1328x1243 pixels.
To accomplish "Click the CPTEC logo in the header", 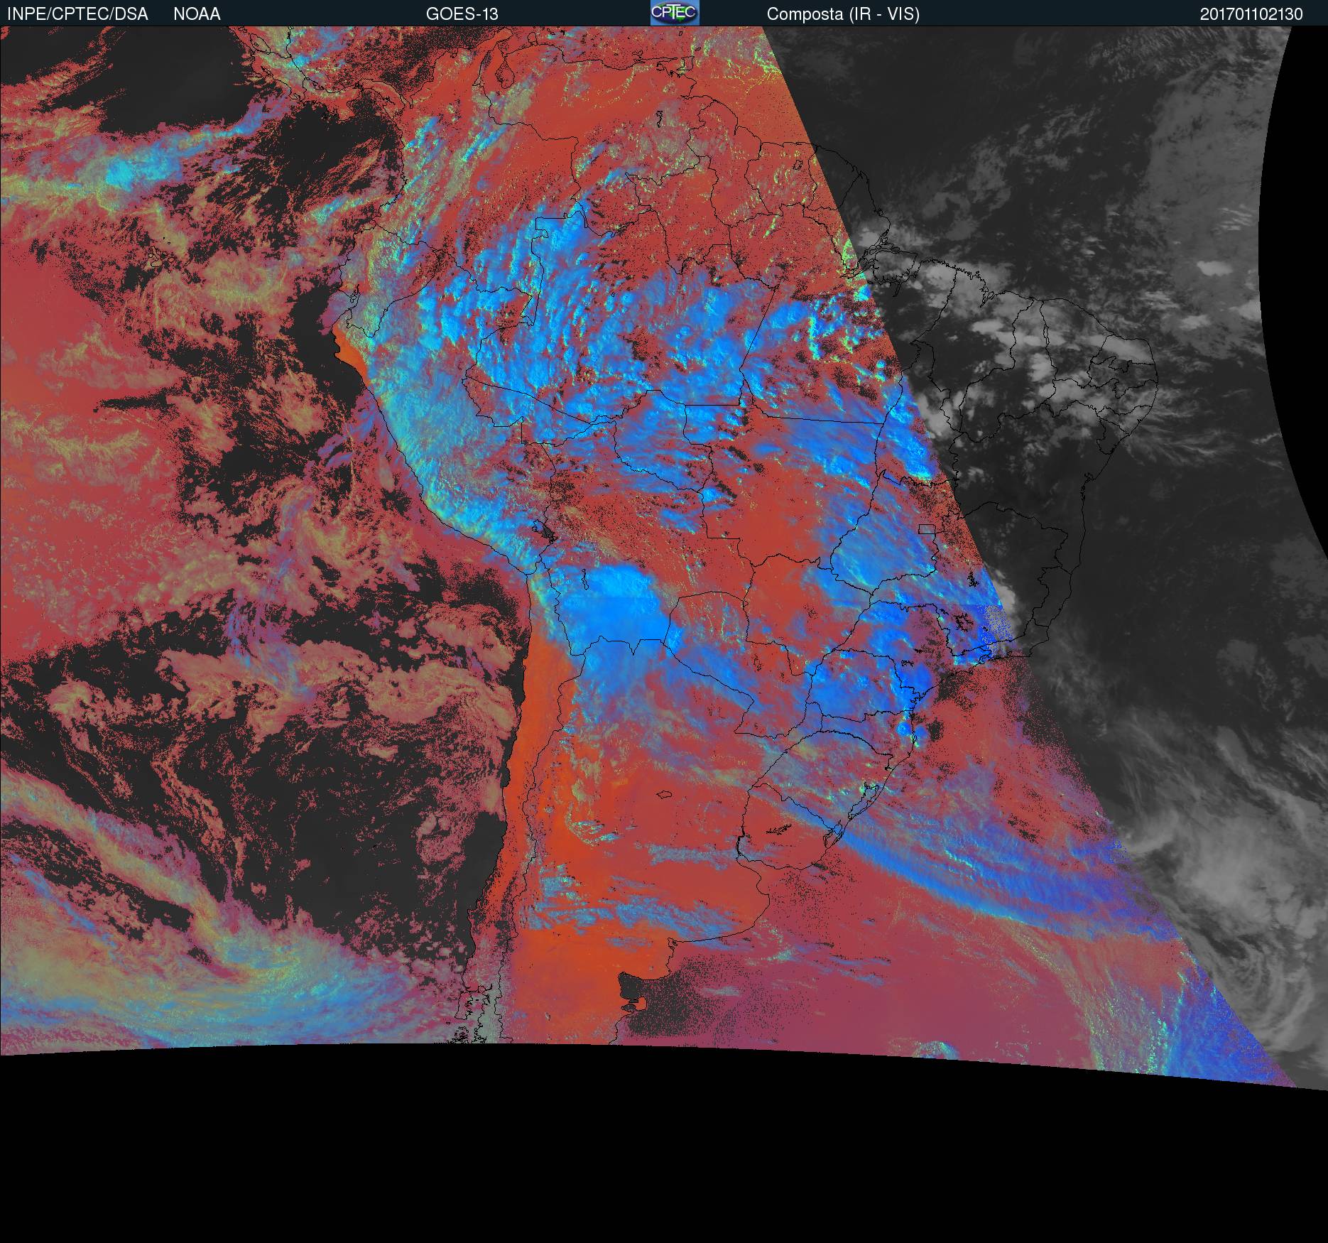I will click(x=675, y=13).
